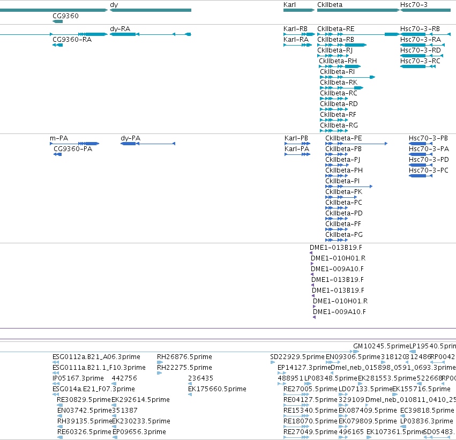
Task: Open protein CkIIbeta-PE
Action: (x=343, y=138)
